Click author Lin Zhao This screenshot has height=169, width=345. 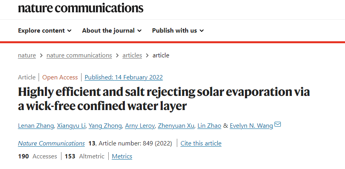coord(210,126)
